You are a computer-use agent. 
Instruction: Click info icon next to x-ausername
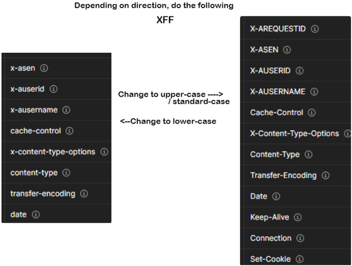[x=66, y=110]
